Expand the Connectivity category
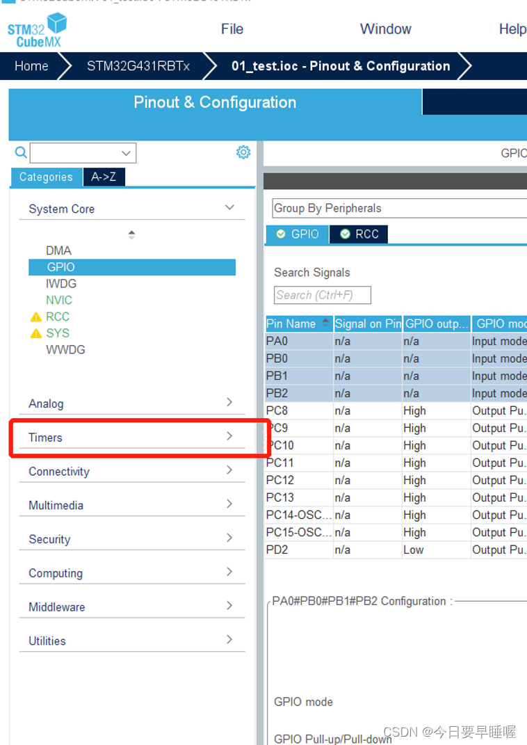Viewport: 527px width, 745px height. pos(229,470)
